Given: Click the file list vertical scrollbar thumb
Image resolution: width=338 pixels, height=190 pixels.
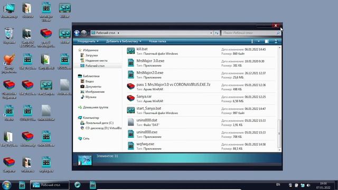Looking at the screenshot, I should (279, 134).
